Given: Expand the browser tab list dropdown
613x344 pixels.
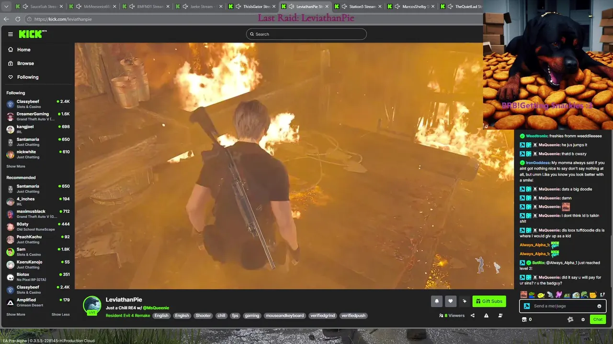Looking at the screenshot, I should [x=6, y=7].
